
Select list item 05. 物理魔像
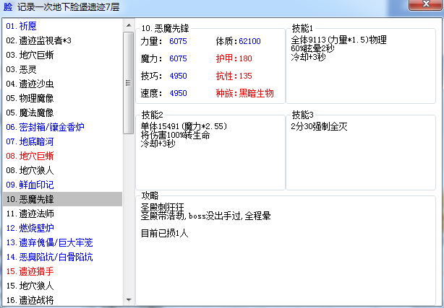(63, 98)
